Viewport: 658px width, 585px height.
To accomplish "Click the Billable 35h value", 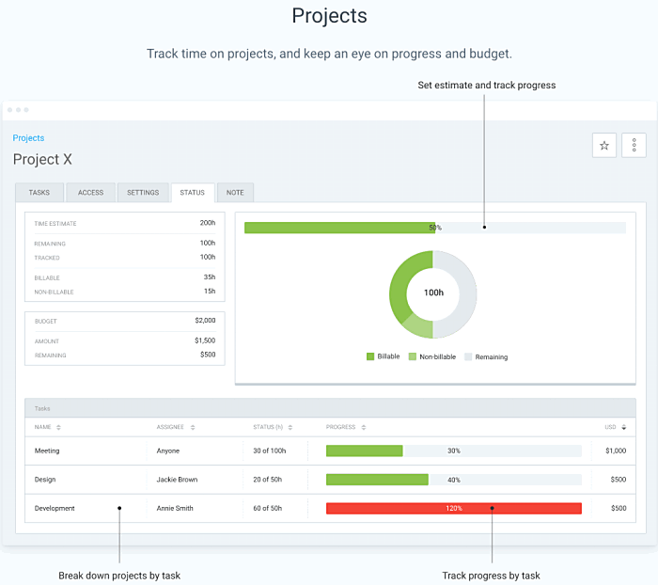I will pyautogui.click(x=210, y=277).
